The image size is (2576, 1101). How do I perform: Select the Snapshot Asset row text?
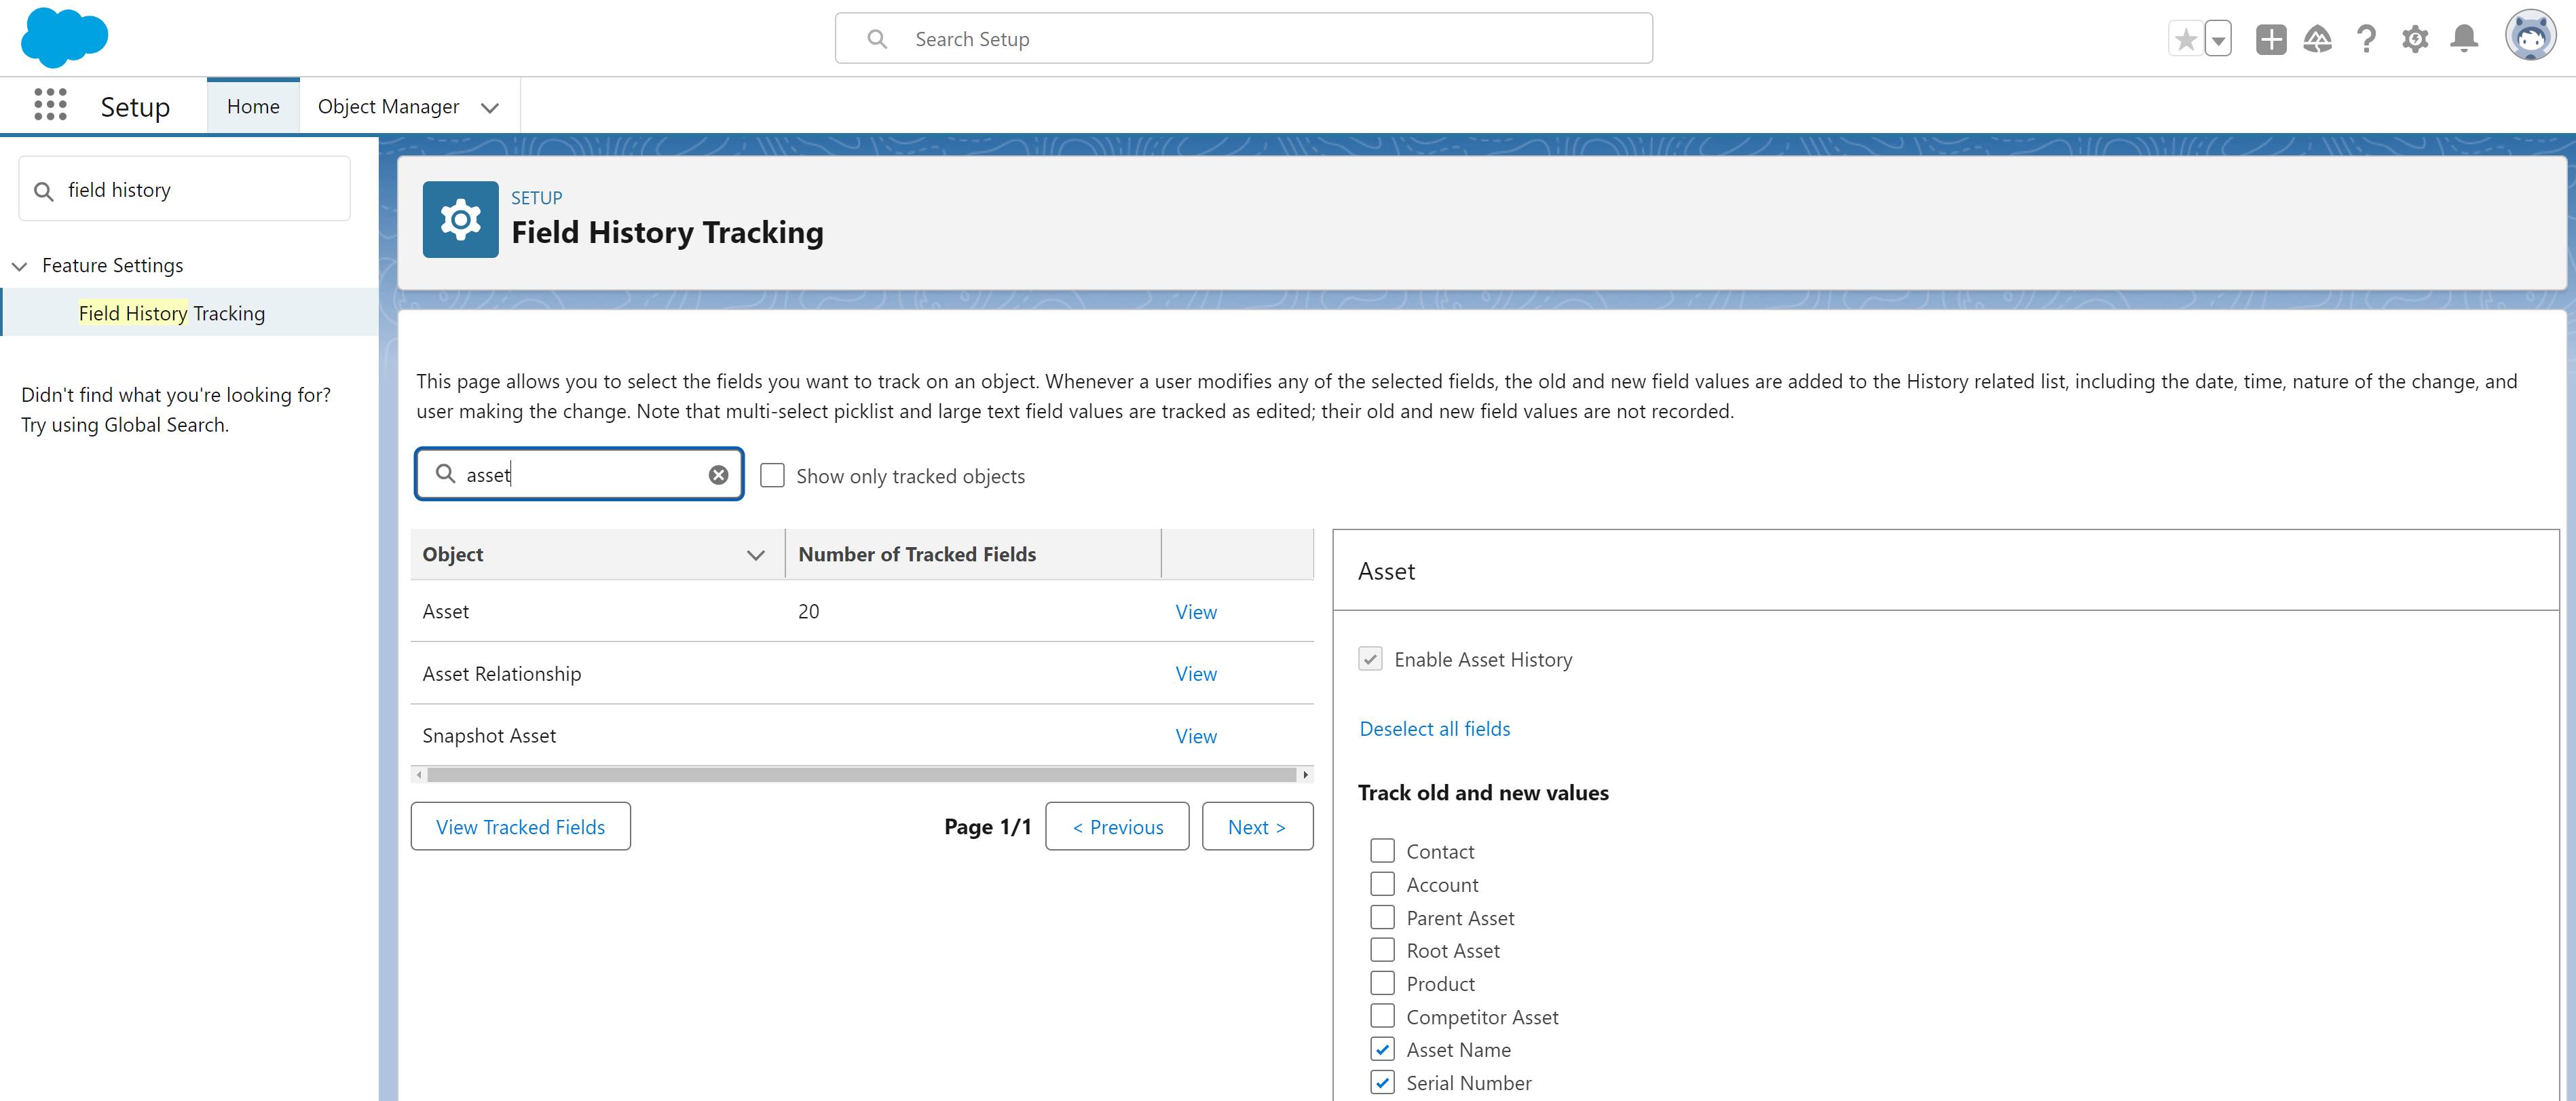coord(489,736)
